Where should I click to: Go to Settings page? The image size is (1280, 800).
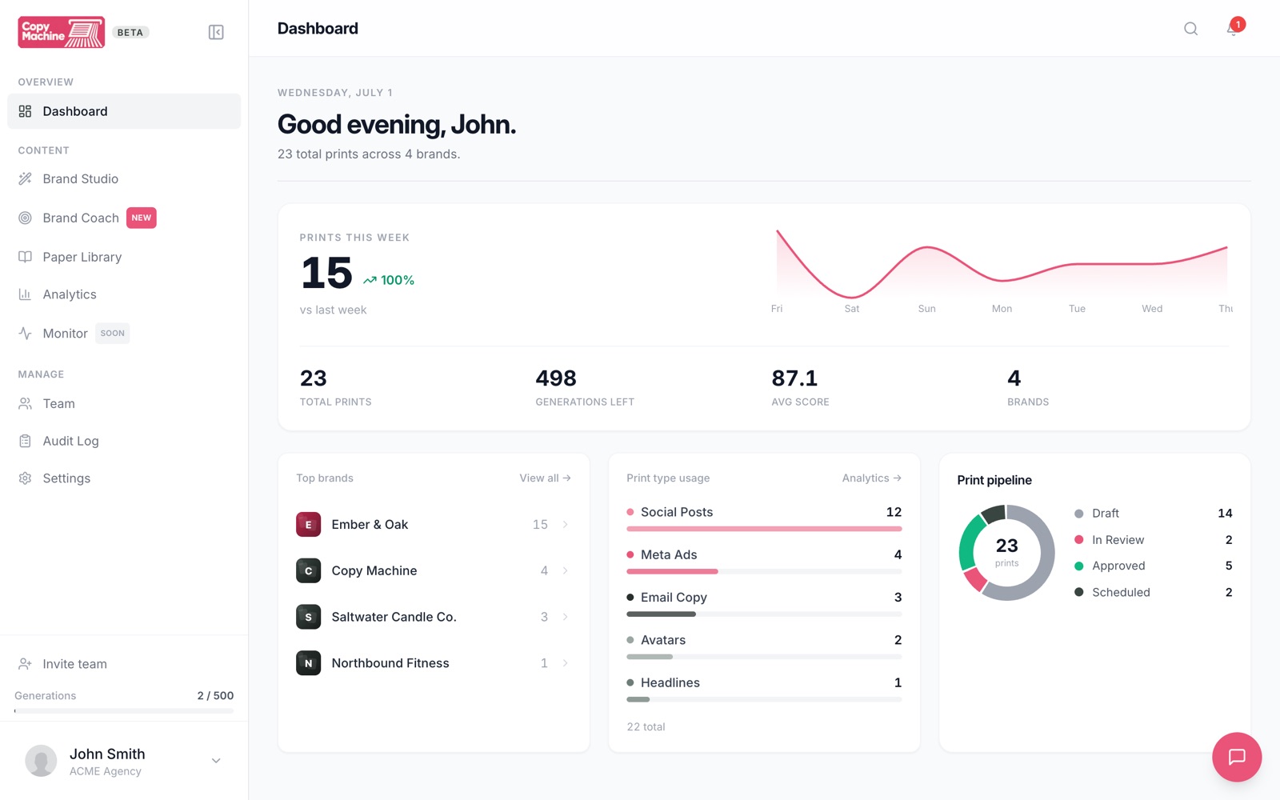tap(124, 478)
